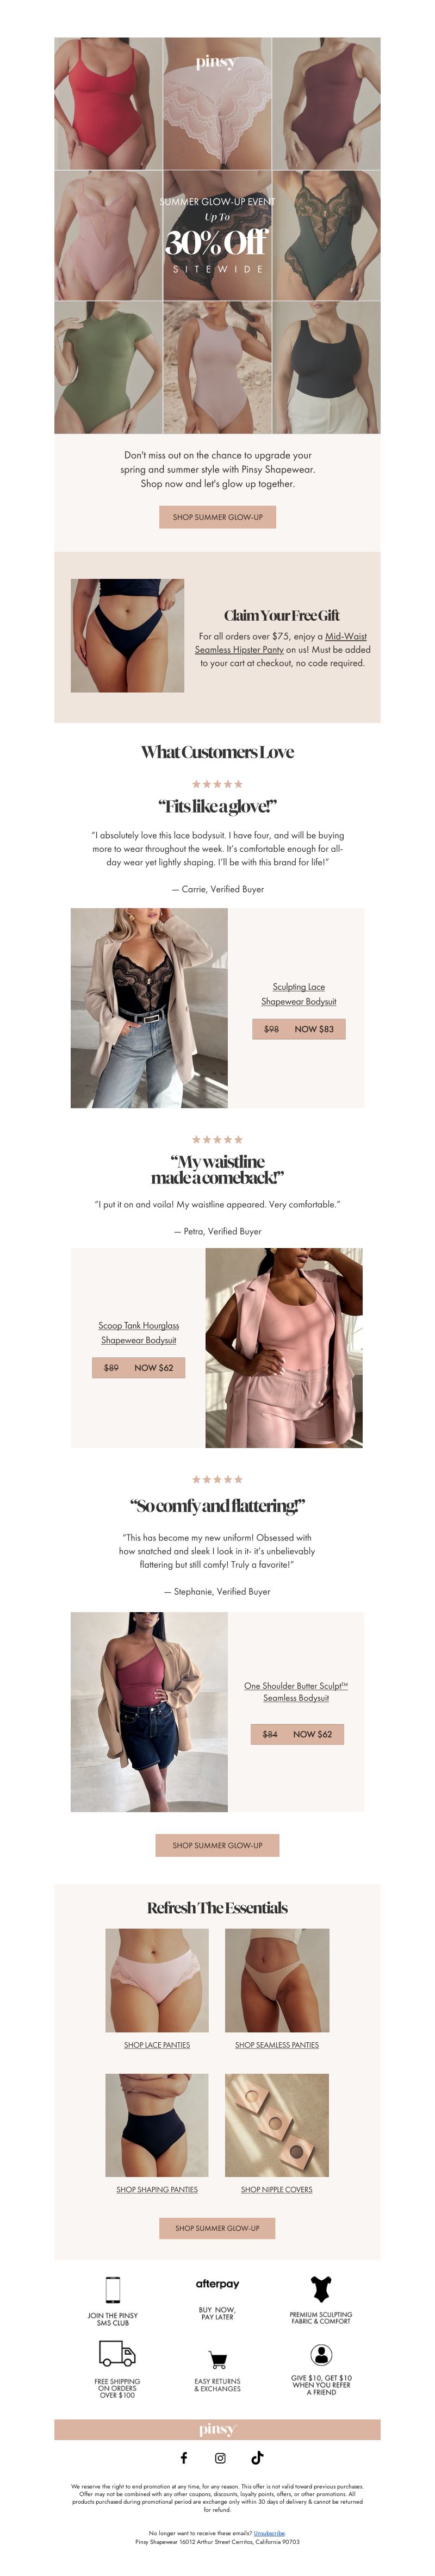The height and width of the screenshot is (2576, 435).
Task: Click the phone icon for SMS club
Action: pos(113,2290)
